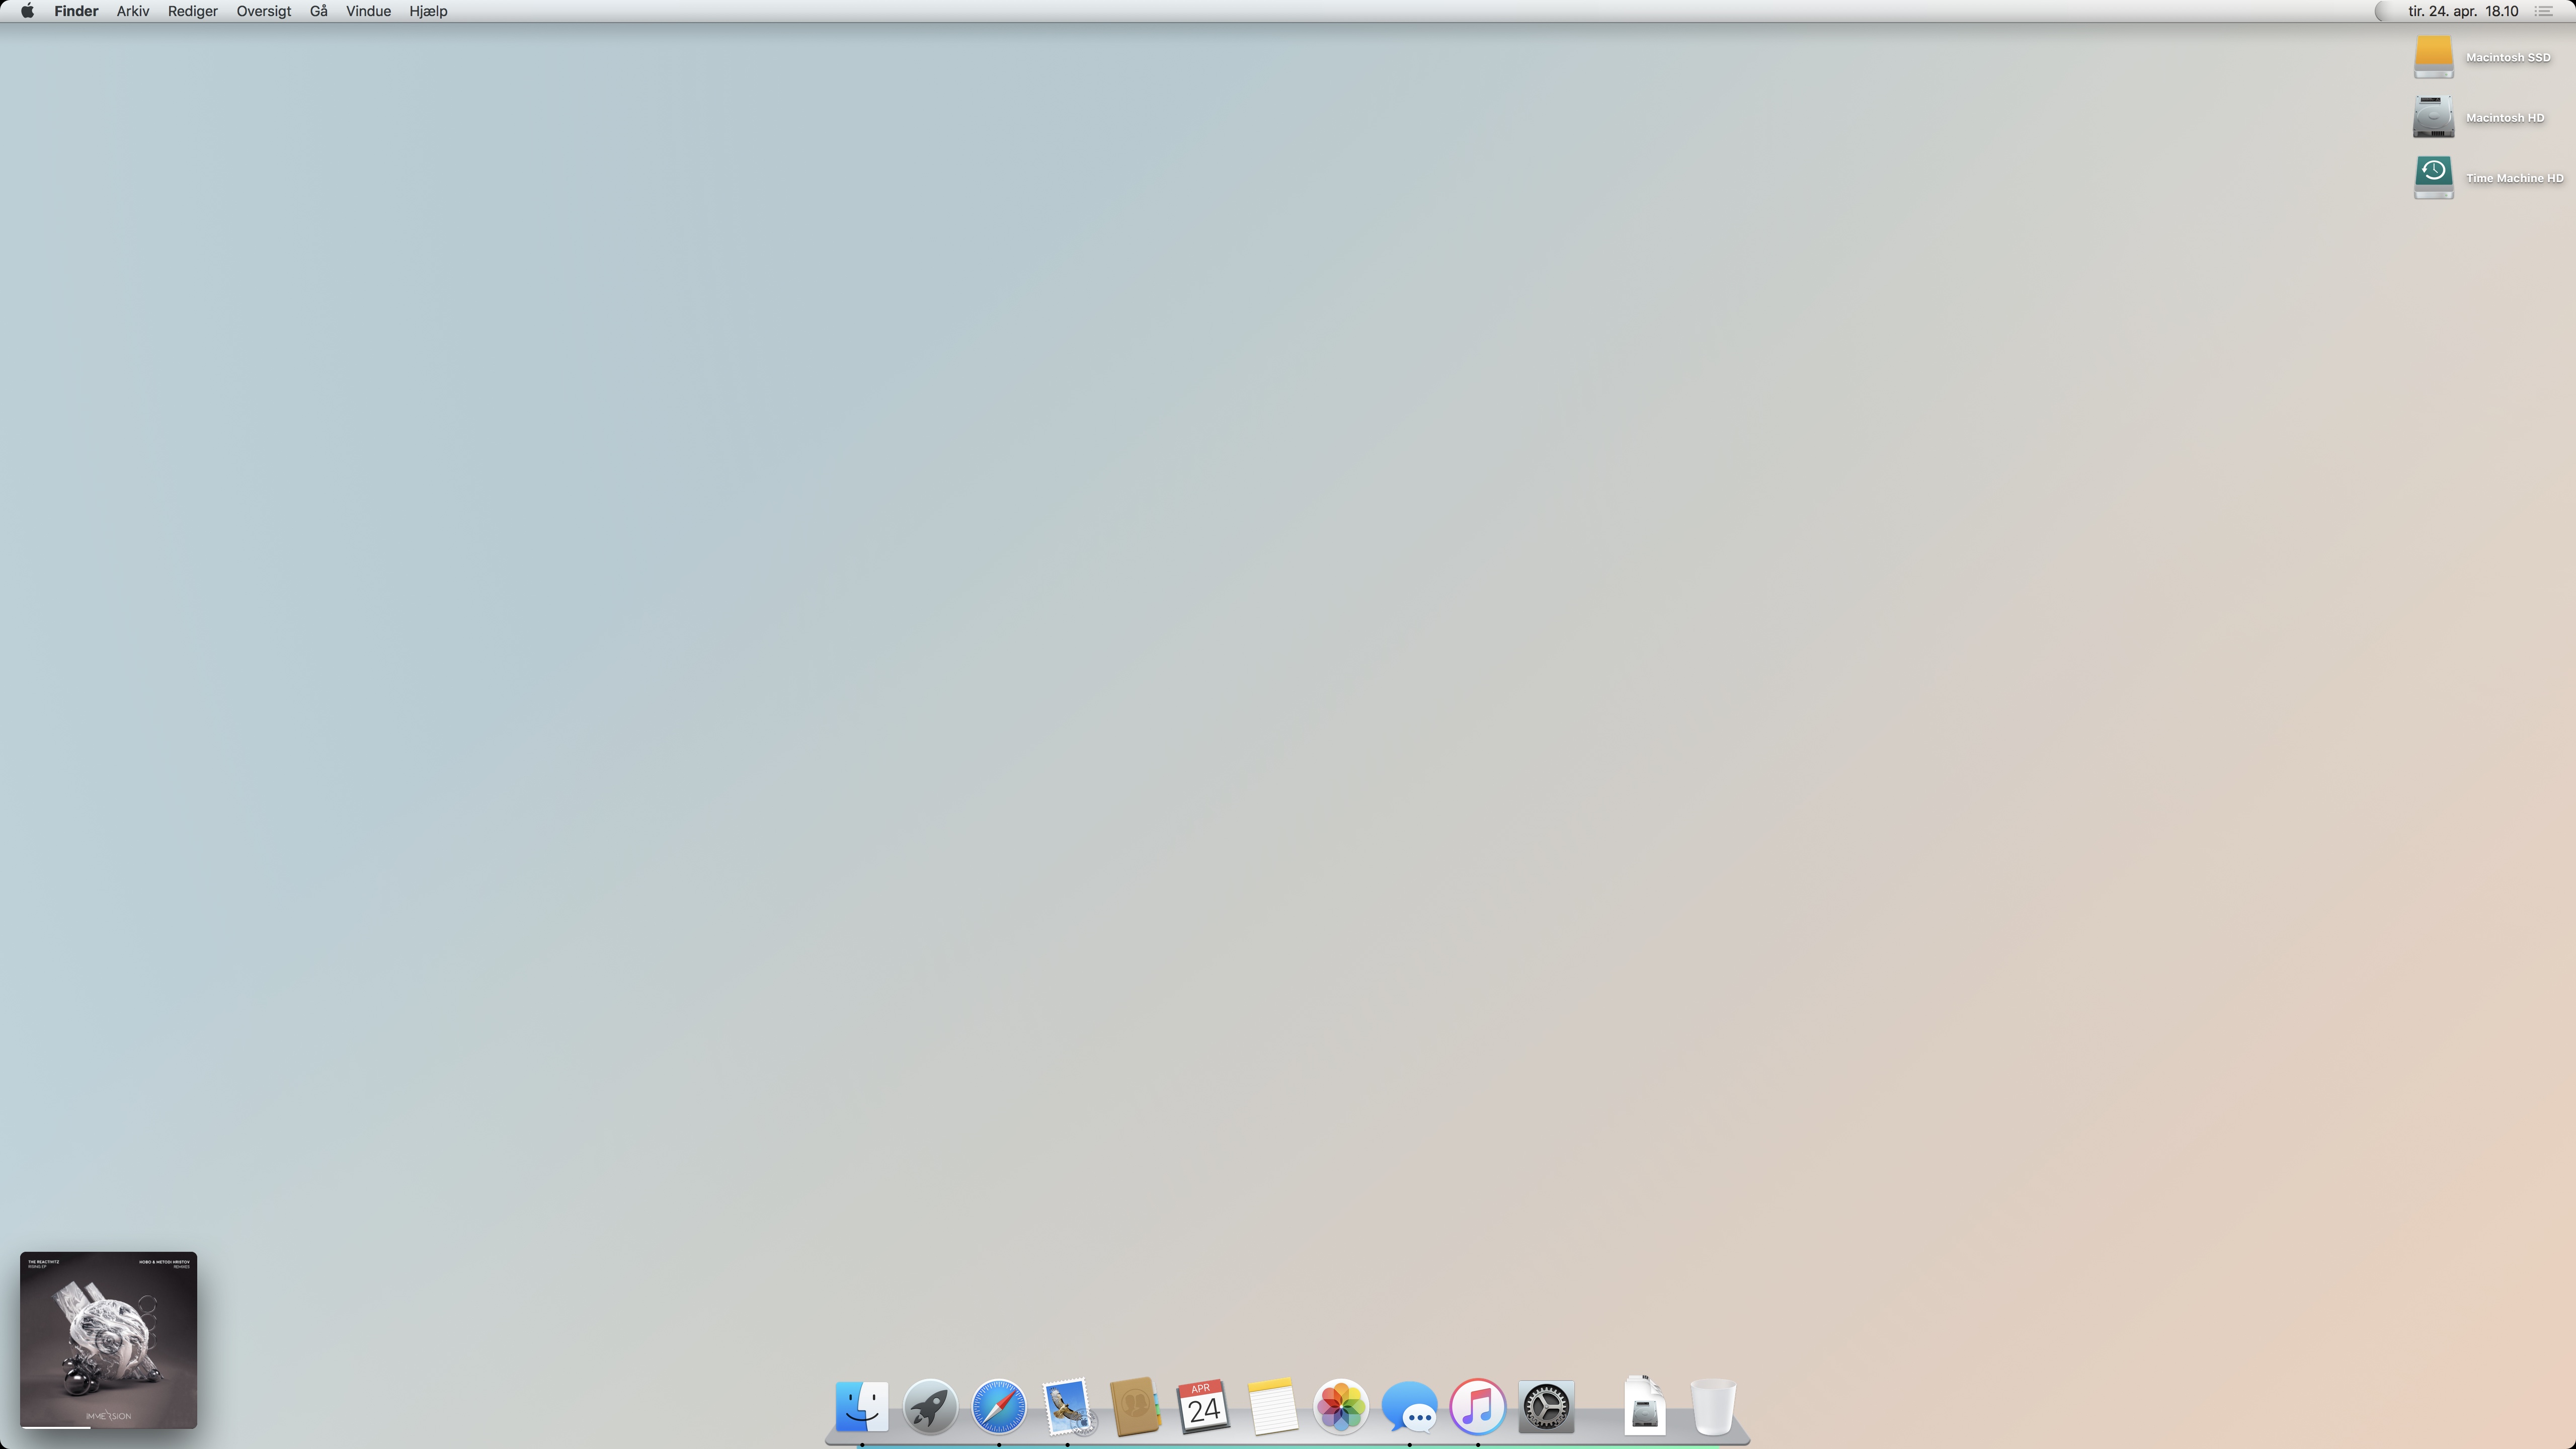Select the Time Machine HD drive icon

tap(2433, 178)
